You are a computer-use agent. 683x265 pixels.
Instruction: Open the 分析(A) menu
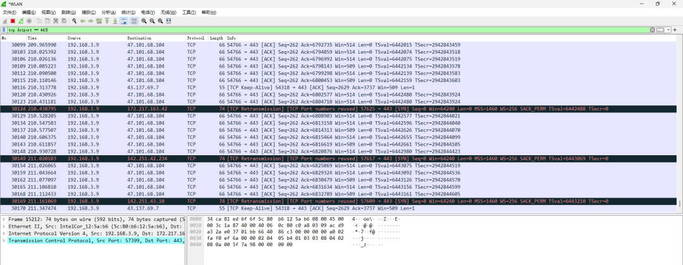tap(108, 13)
